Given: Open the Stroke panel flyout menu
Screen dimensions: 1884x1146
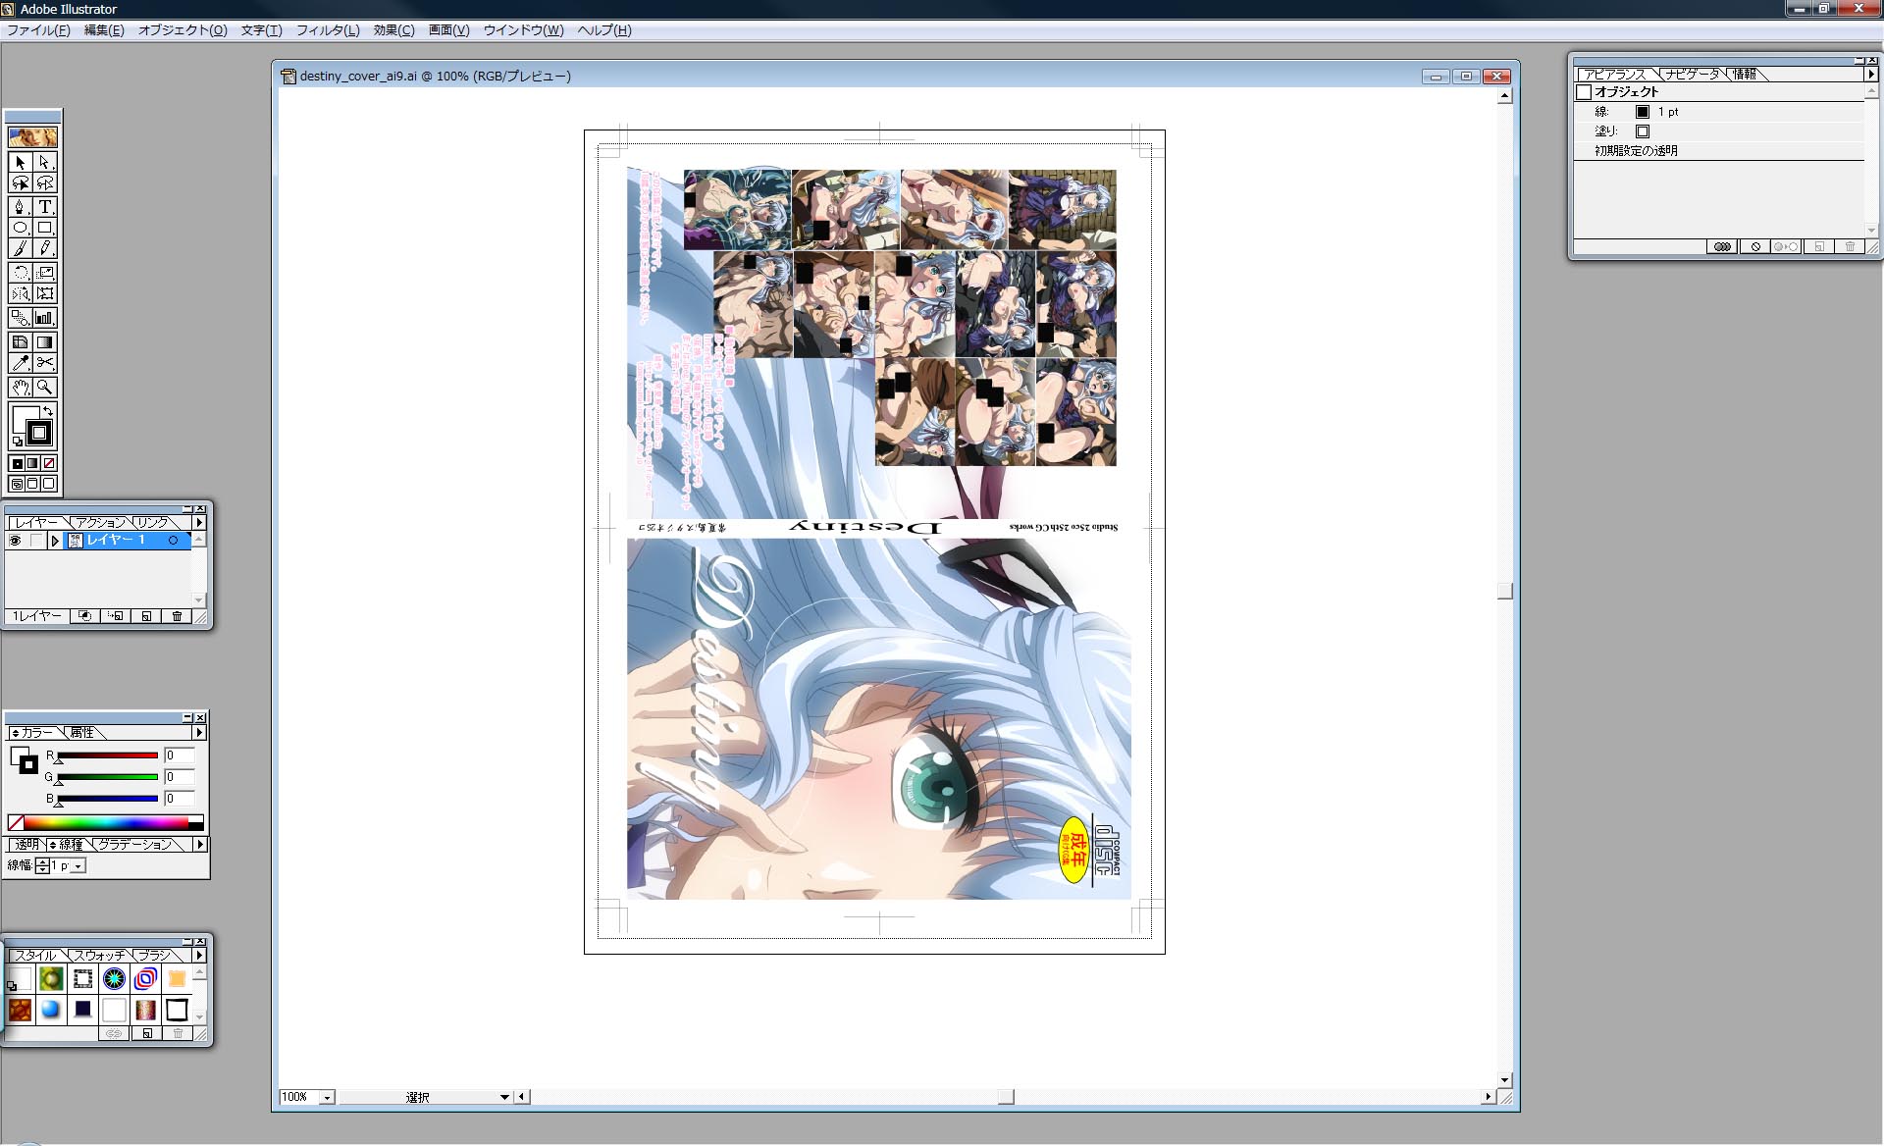Looking at the screenshot, I should 200,845.
